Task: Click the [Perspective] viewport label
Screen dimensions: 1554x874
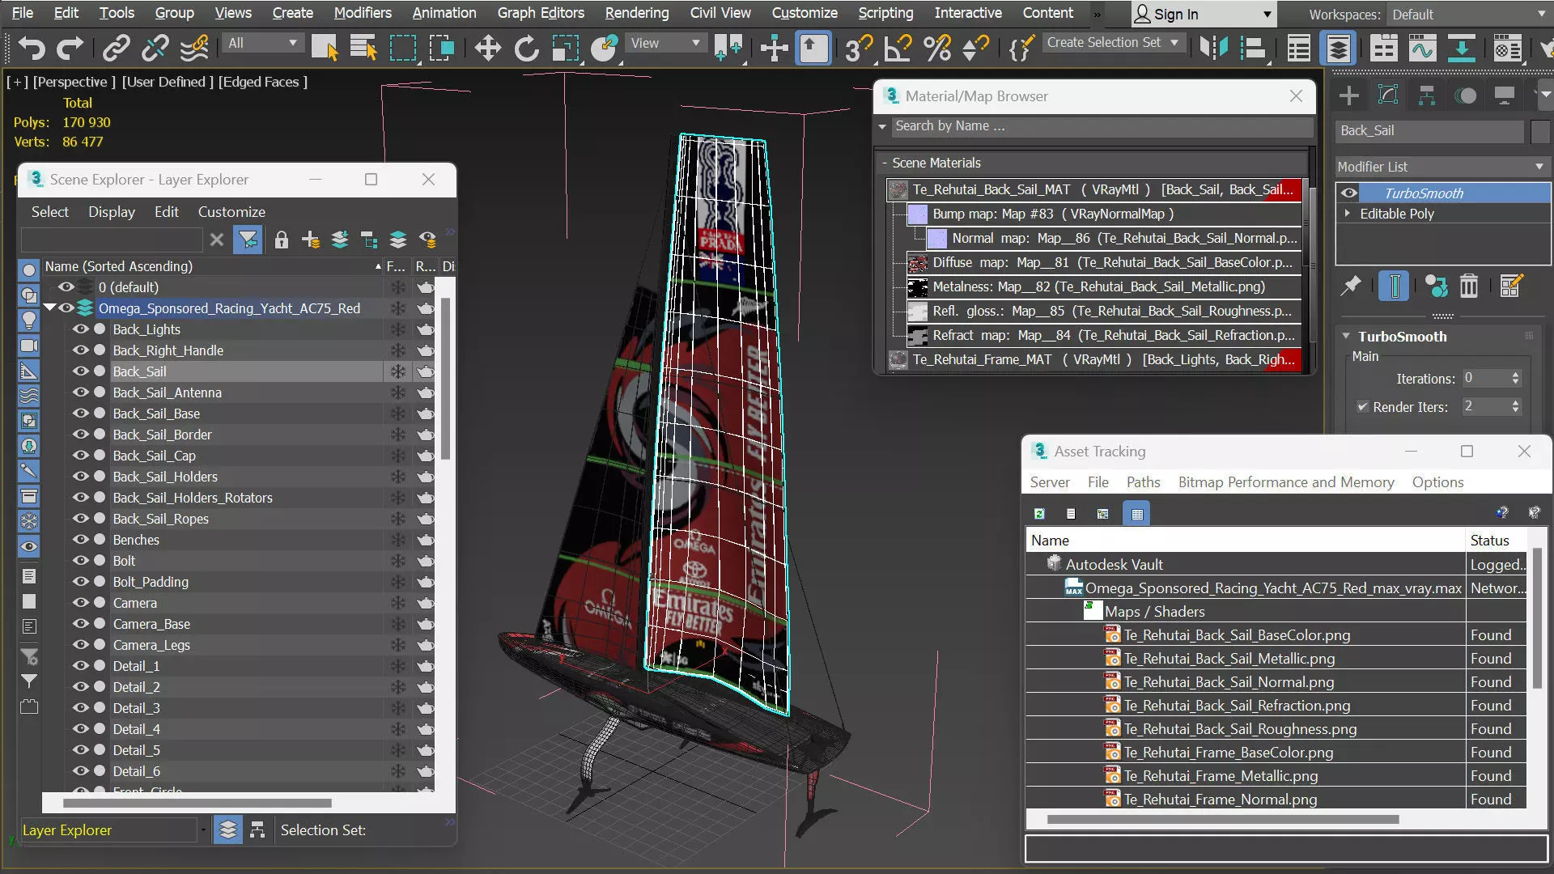Action: point(74,82)
